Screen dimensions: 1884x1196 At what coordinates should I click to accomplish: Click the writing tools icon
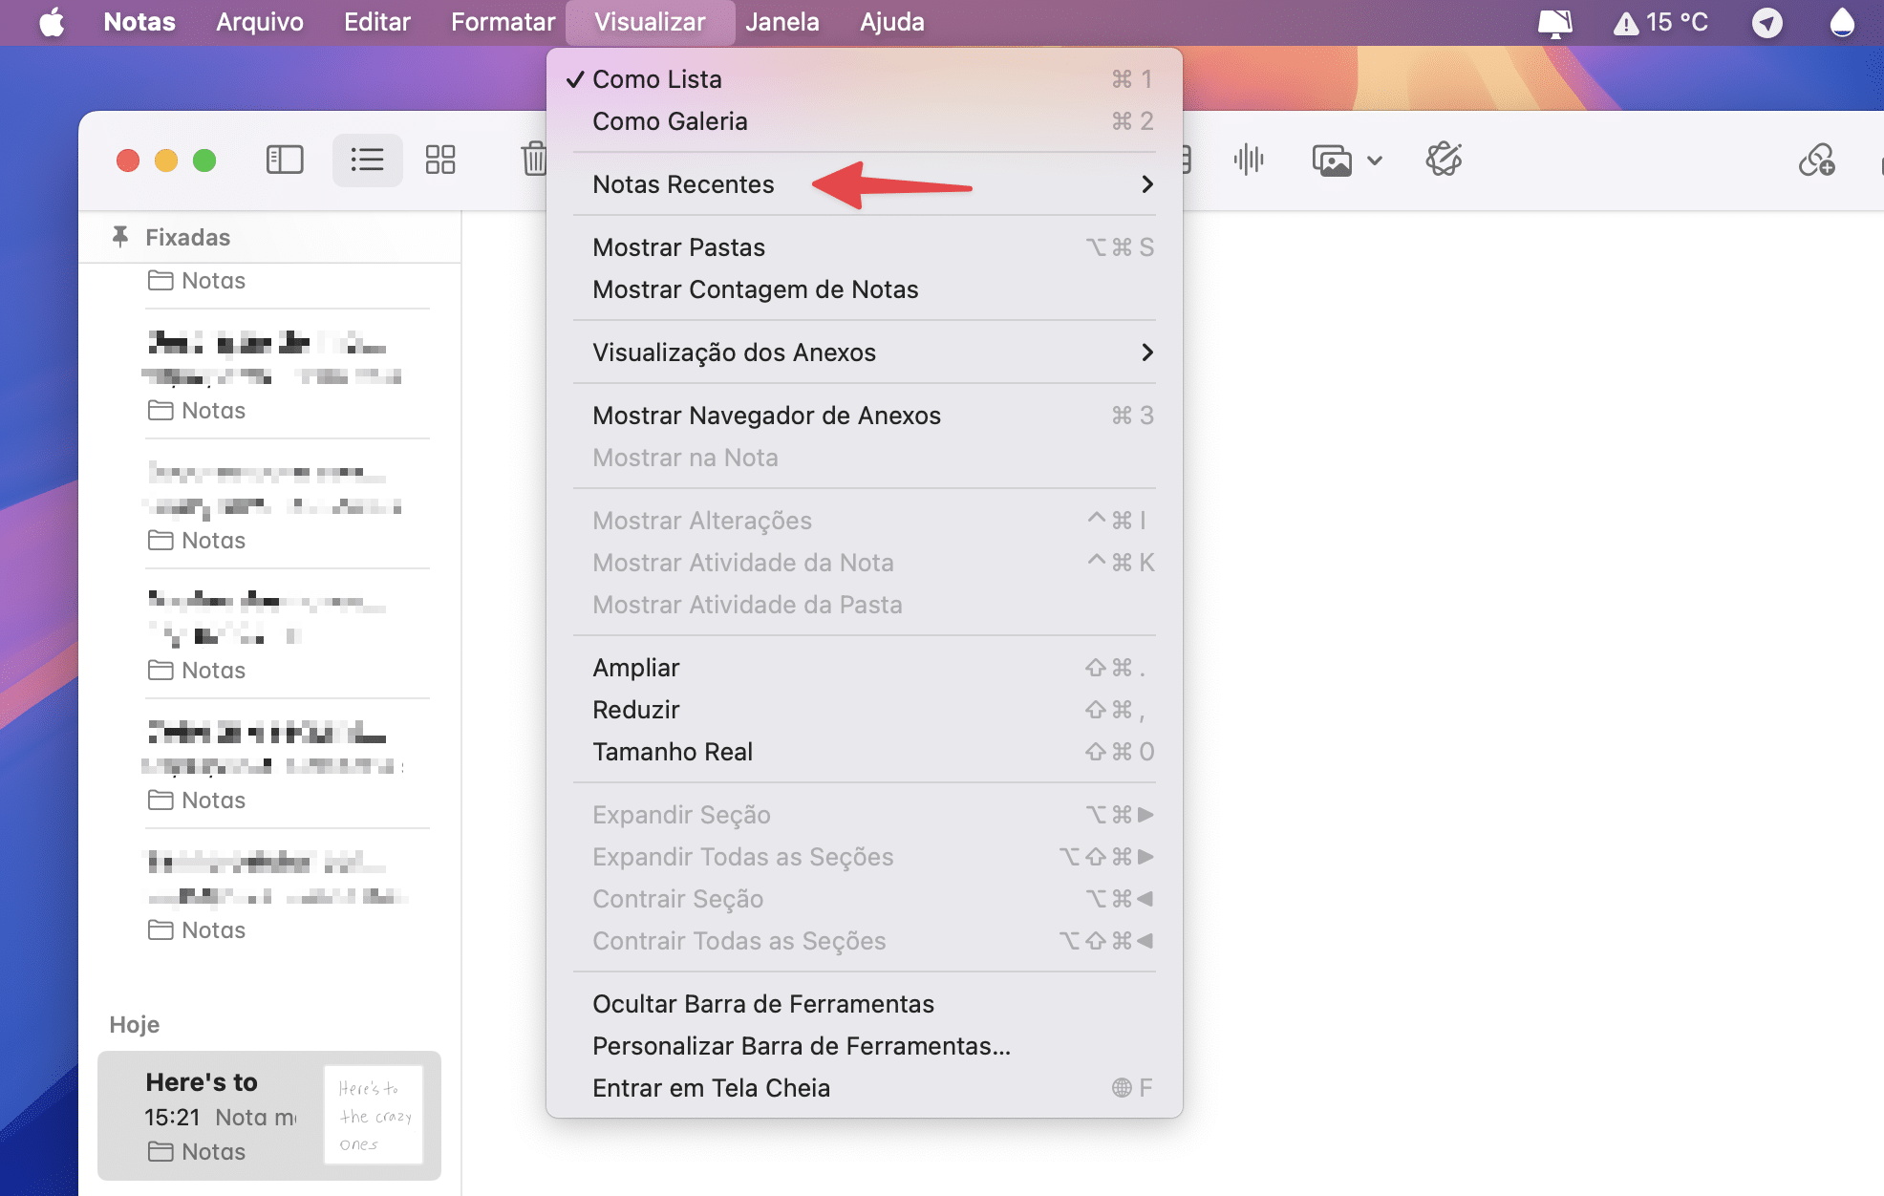coord(1444,160)
